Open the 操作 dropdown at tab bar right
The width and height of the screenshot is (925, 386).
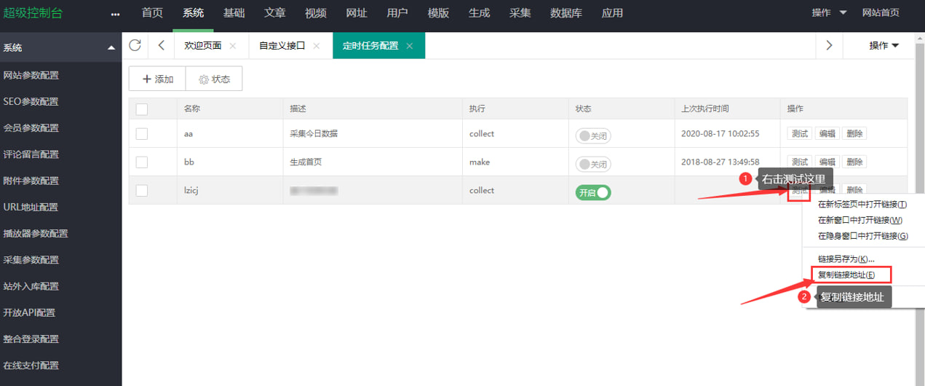coord(884,45)
